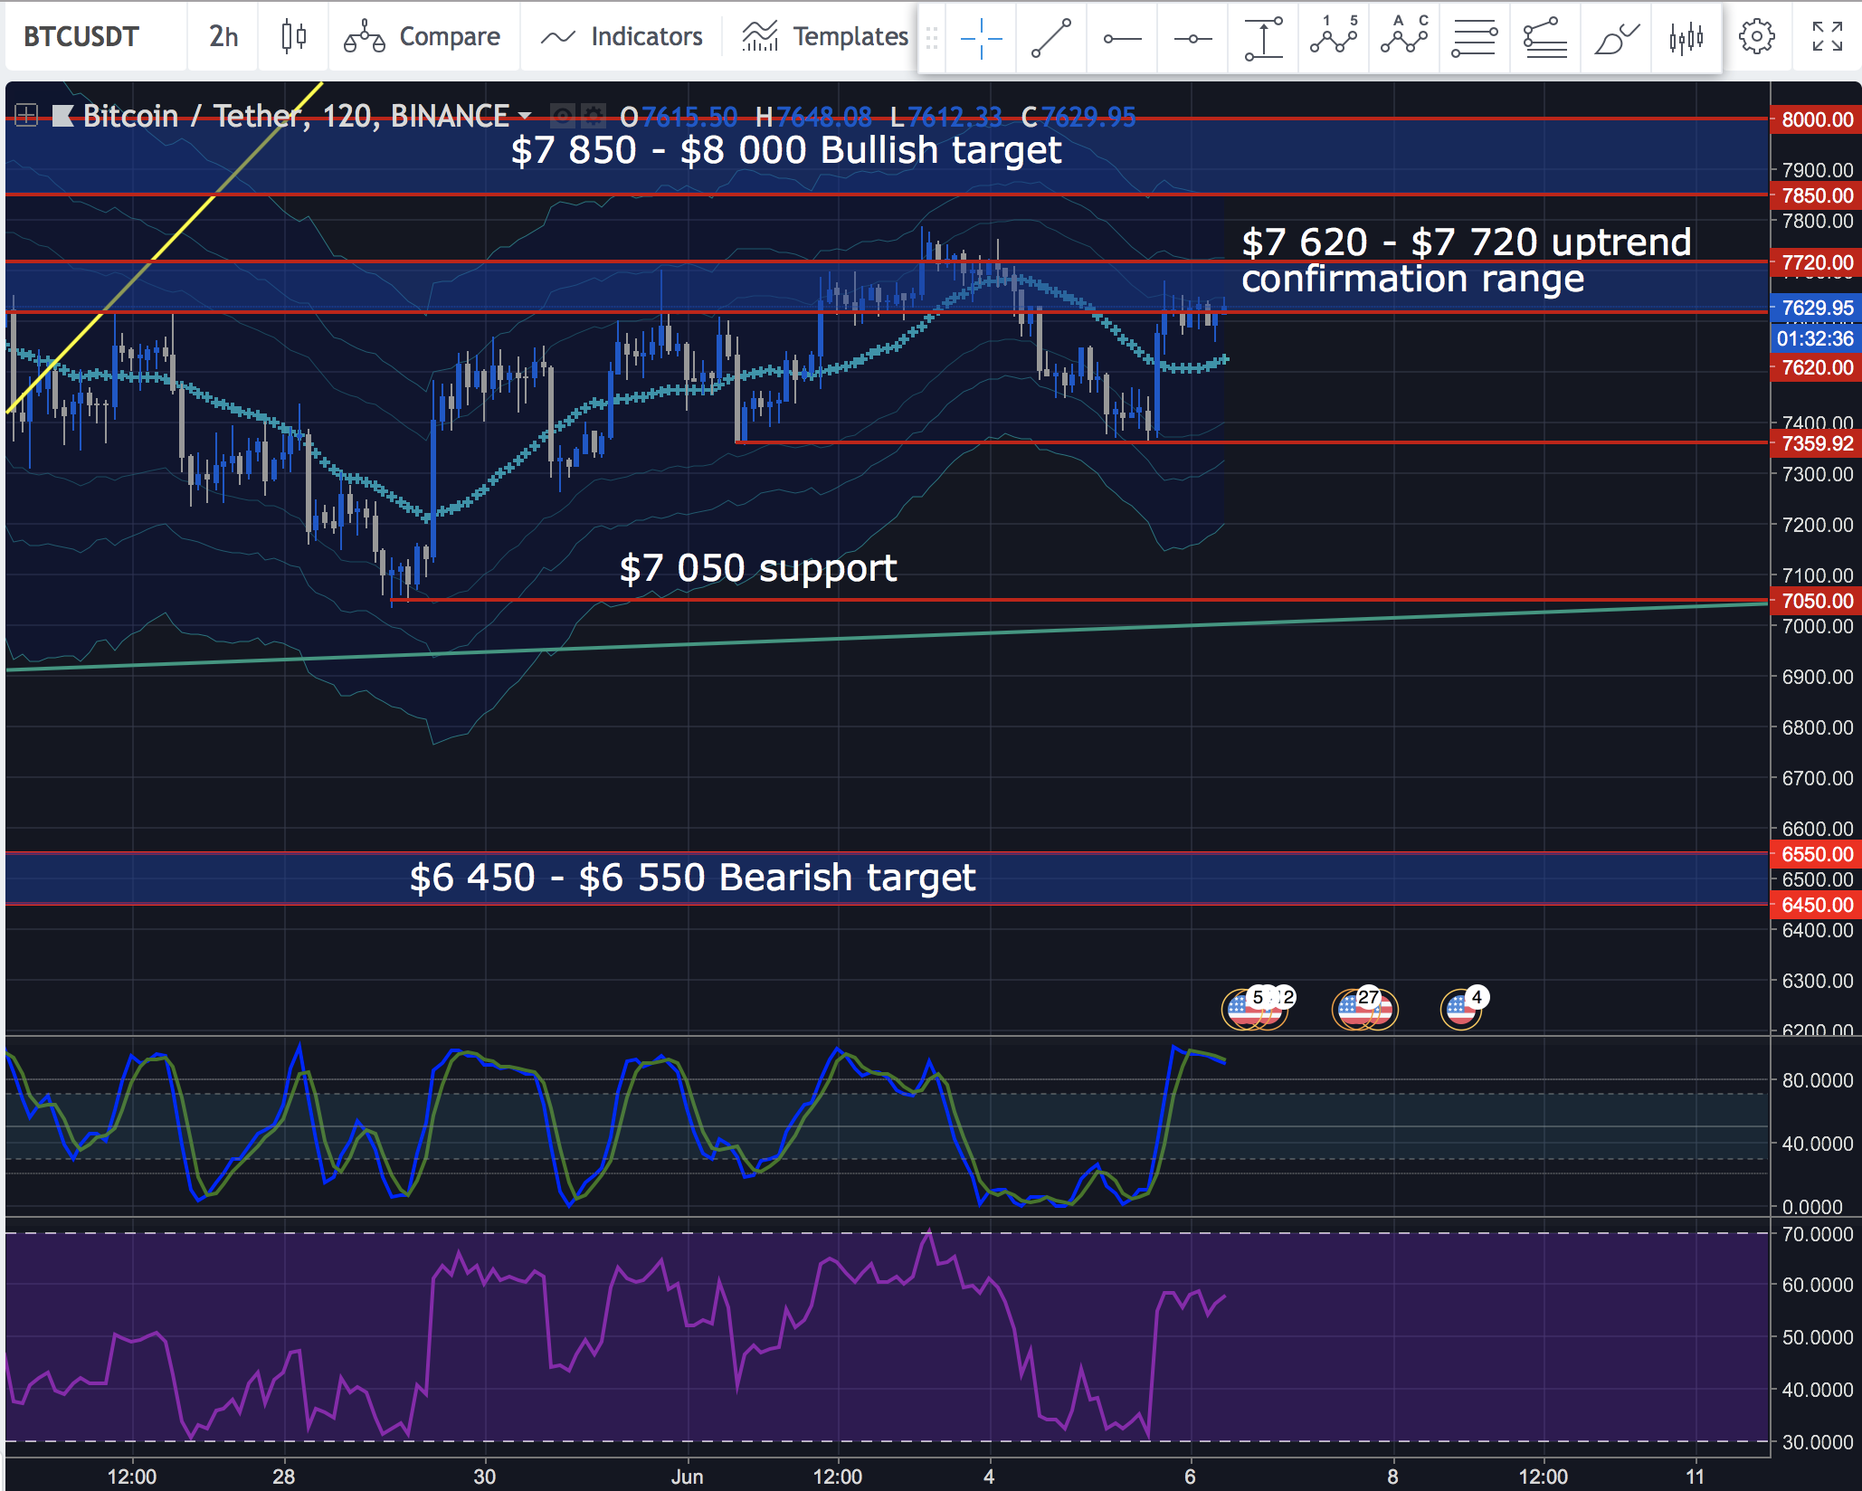Select the brush drawing tool
The height and width of the screenshot is (1491, 1862).
pyautogui.click(x=1616, y=37)
